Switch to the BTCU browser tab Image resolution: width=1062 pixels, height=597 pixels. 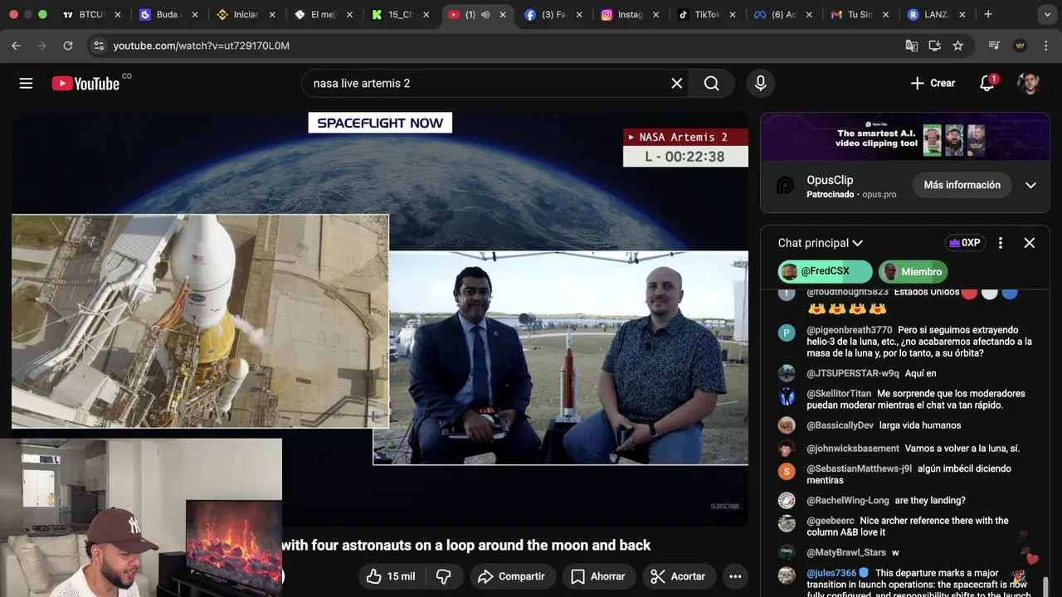93,15
